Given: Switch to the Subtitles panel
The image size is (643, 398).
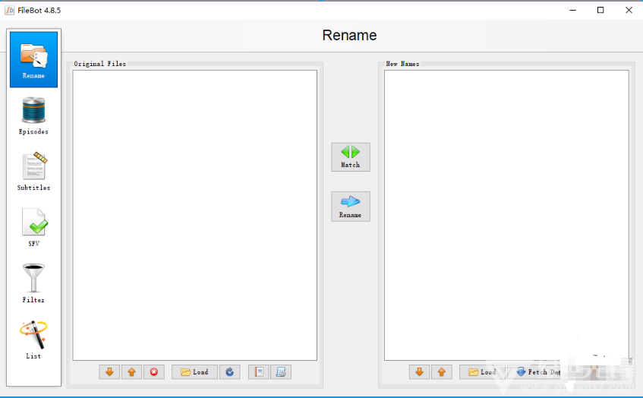Looking at the screenshot, I should coord(33,172).
